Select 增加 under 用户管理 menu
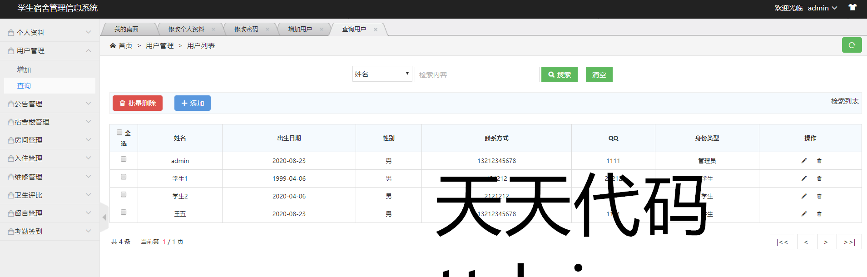 24,69
